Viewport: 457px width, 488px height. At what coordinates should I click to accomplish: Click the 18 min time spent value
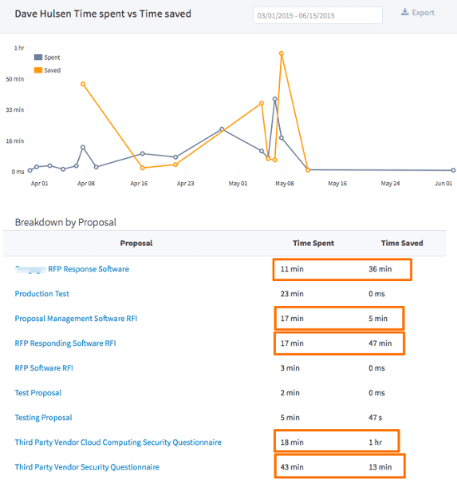coord(292,442)
